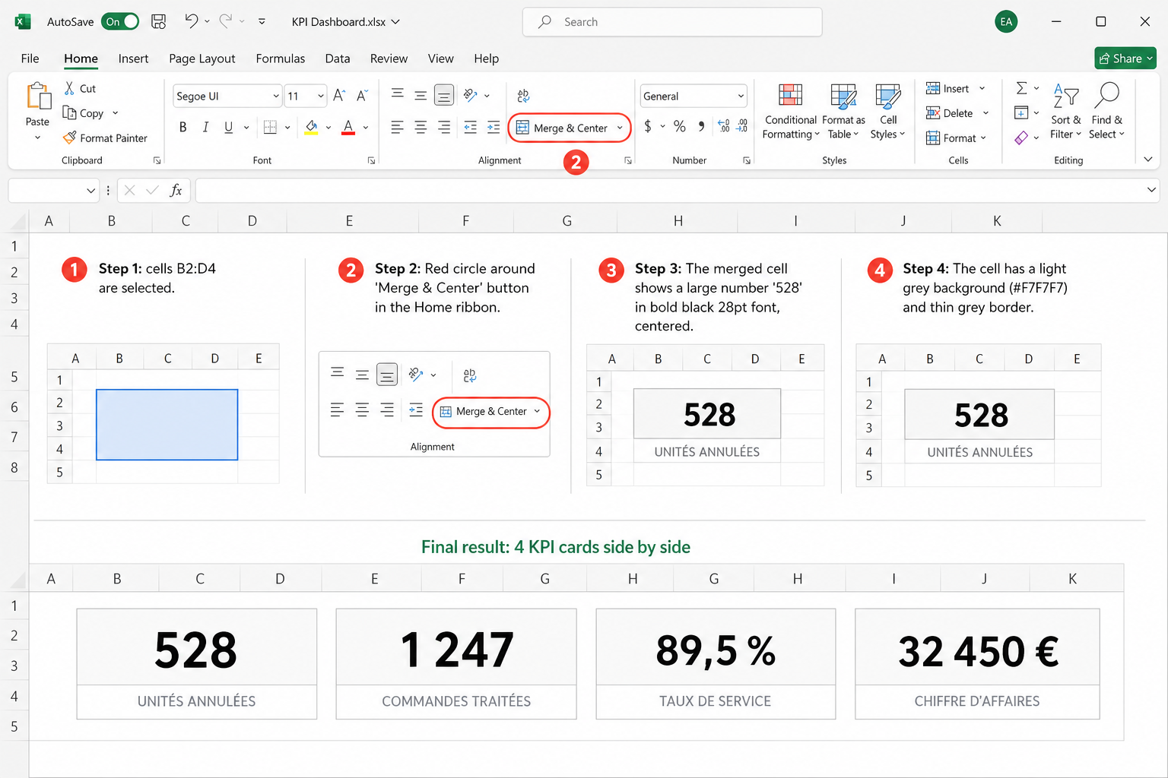Expand the formula bar chevron

pos(1151,190)
